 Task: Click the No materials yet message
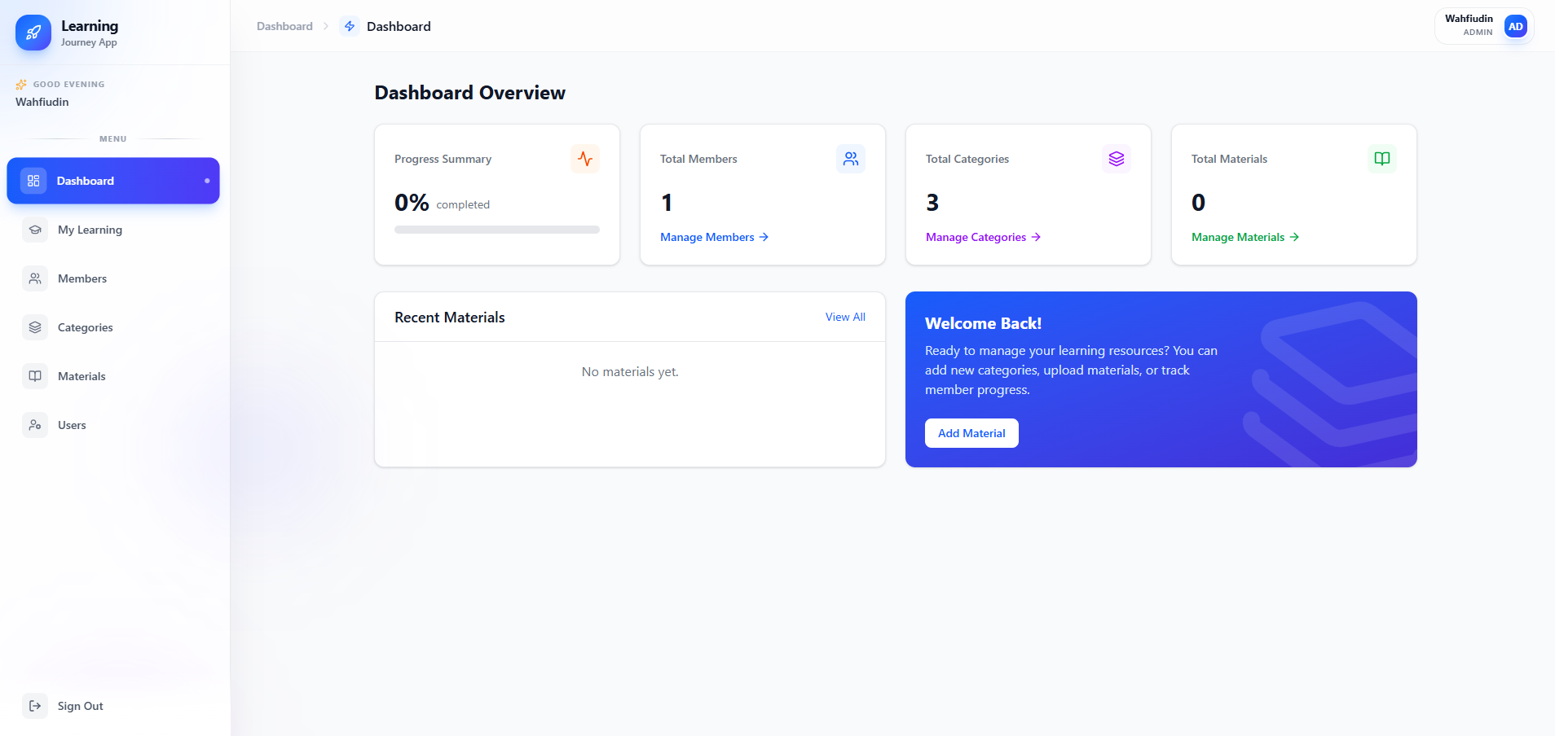630,372
